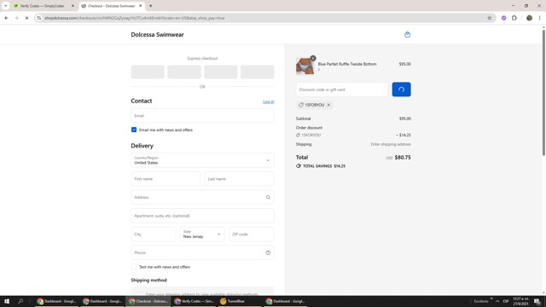This screenshot has height=307, width=546.
Task: Open the Windows Start menu
Action: pyautogui.click(x=7, y=301)
